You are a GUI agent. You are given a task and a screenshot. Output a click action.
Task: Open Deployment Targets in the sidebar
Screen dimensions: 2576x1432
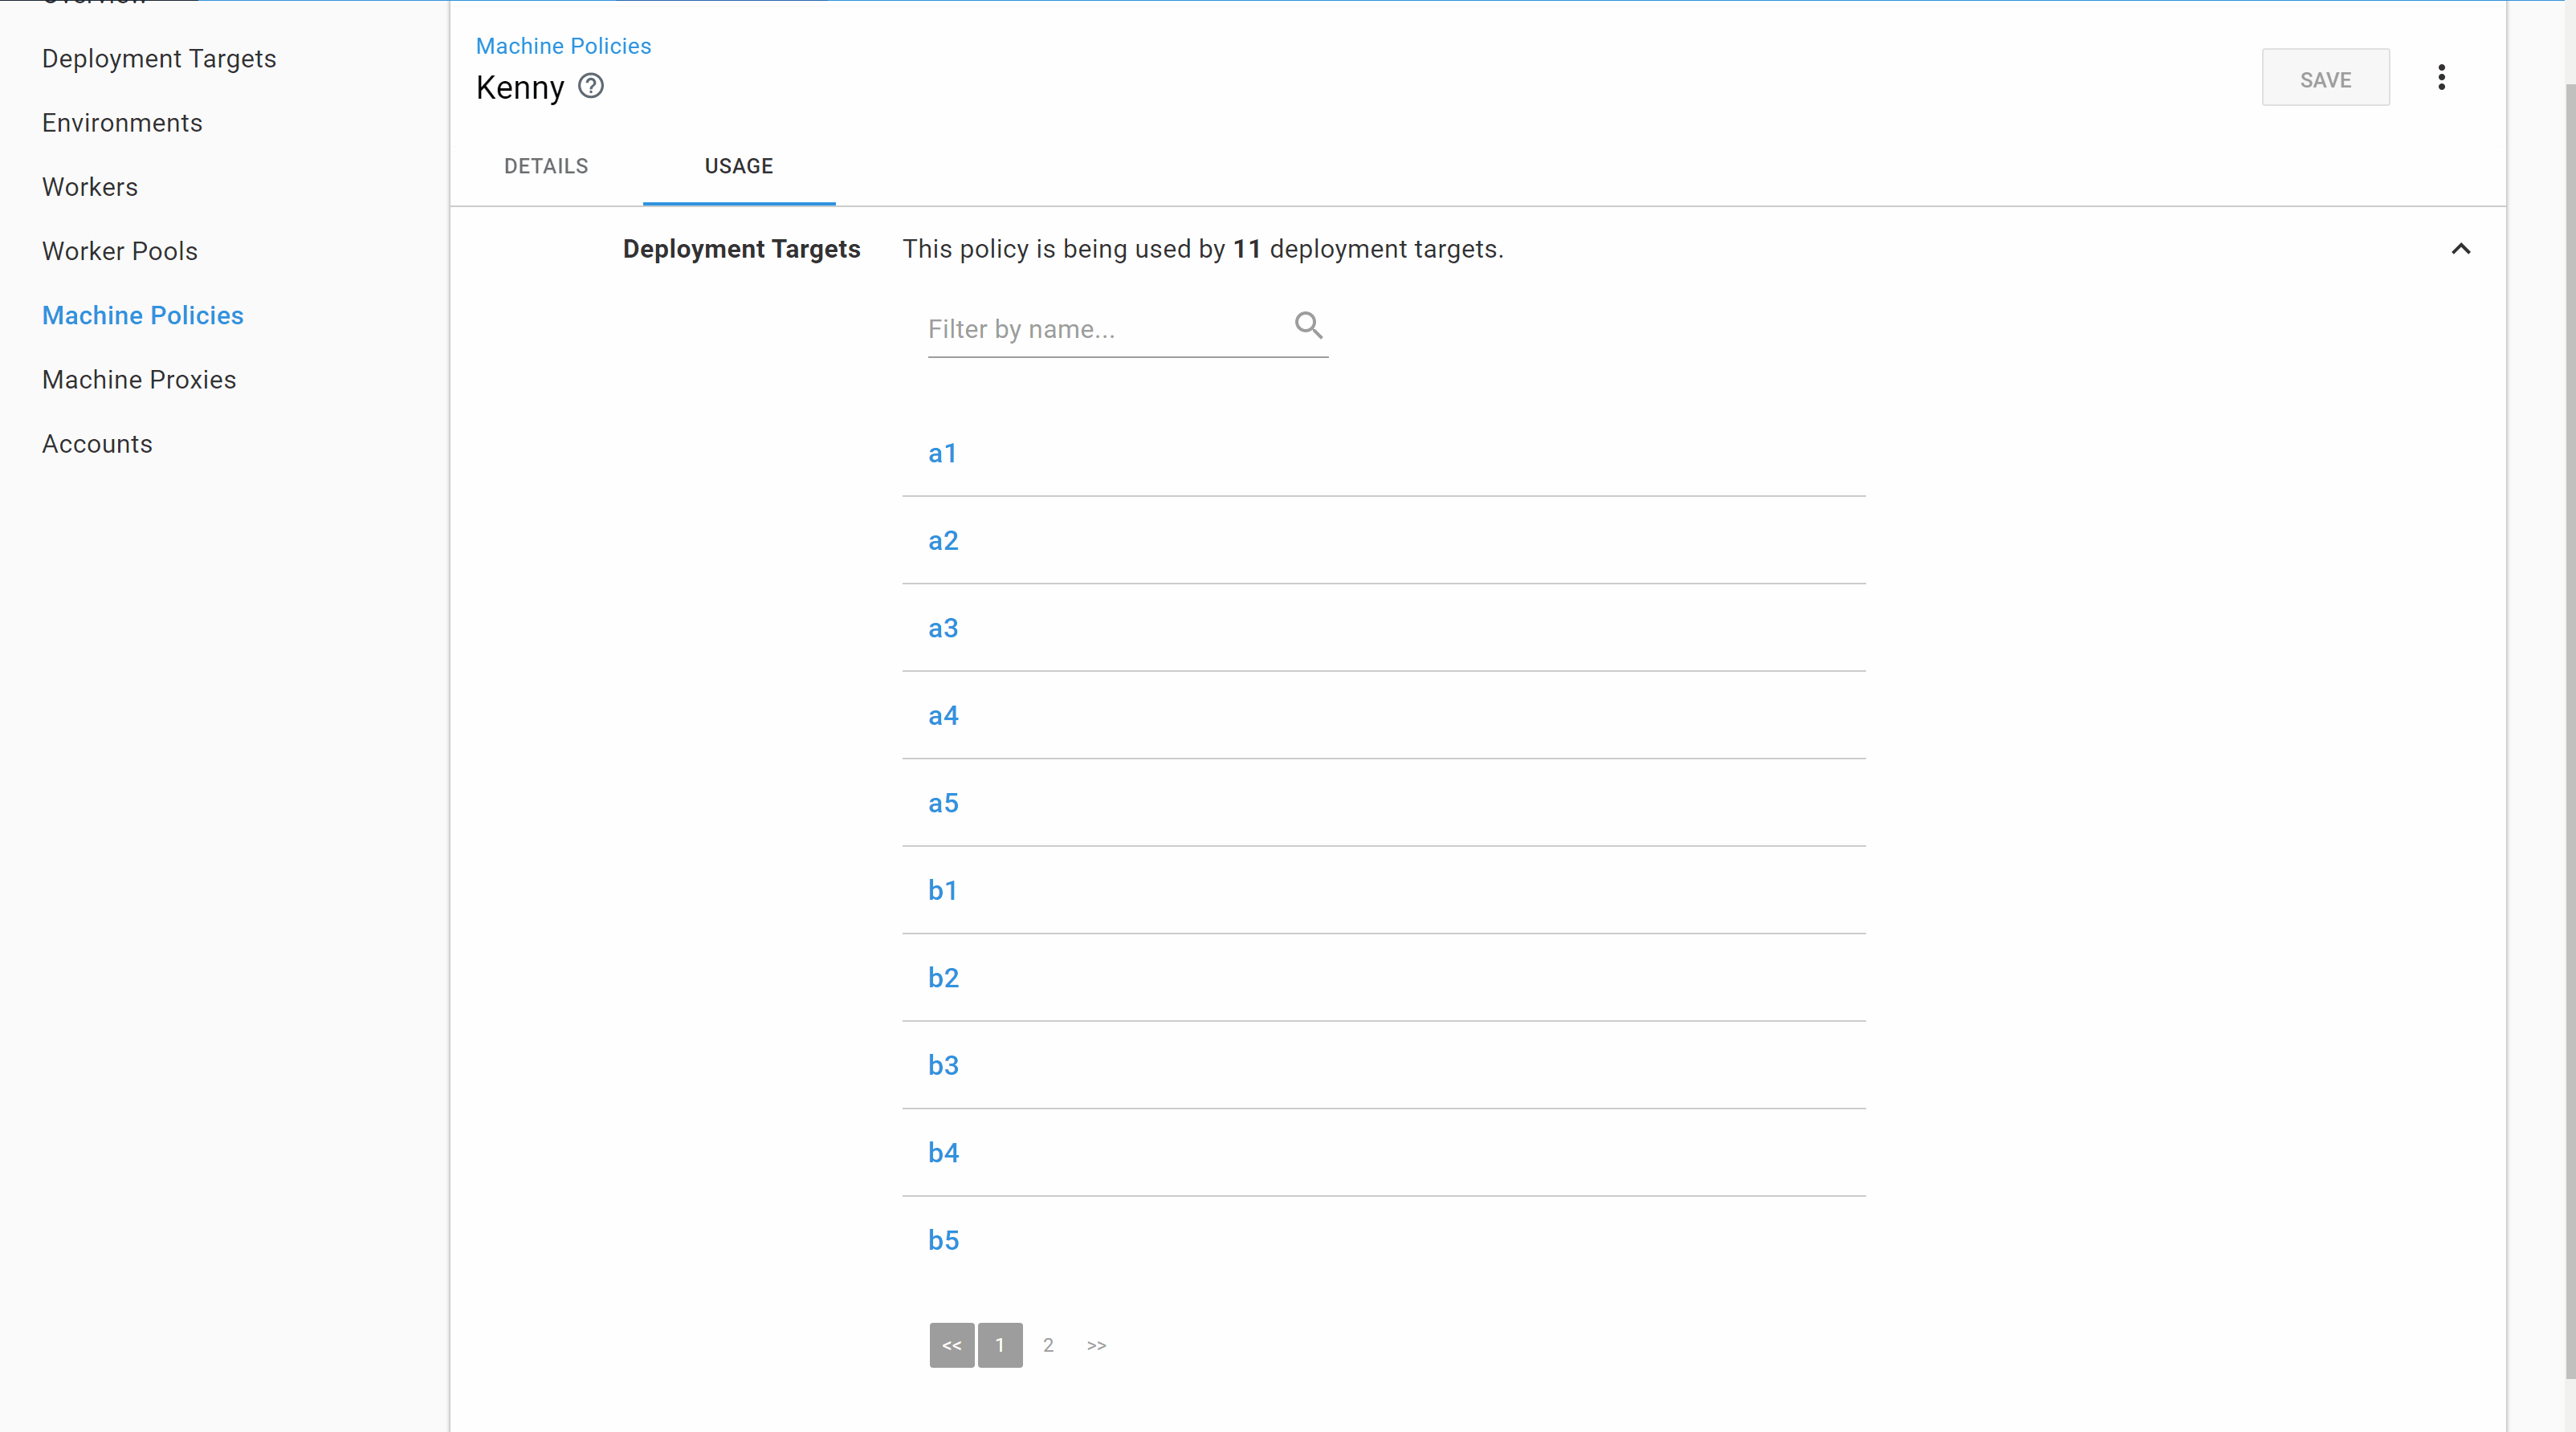click(x=159, y=59)
